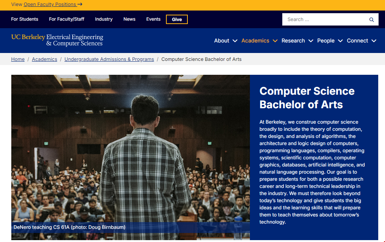Go to the Industry page
385x242 pixels.
(104, 19)
